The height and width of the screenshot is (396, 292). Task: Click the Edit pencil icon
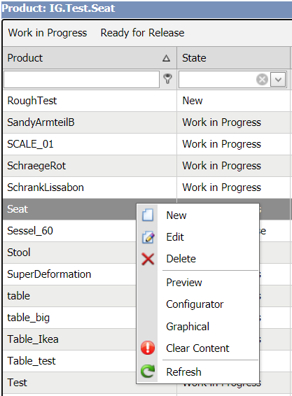tap(148, 237)
